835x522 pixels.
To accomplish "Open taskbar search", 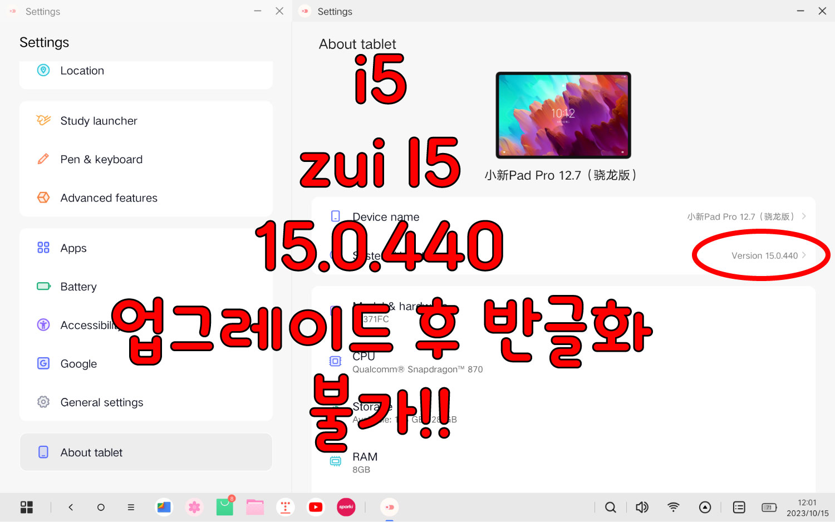I will pos(611,507).
